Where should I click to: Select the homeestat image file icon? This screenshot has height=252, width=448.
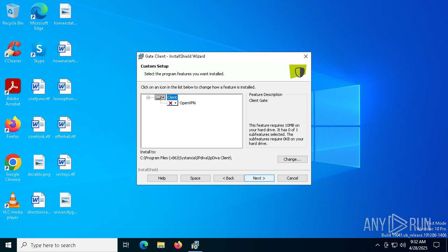(x=65, y=15)
